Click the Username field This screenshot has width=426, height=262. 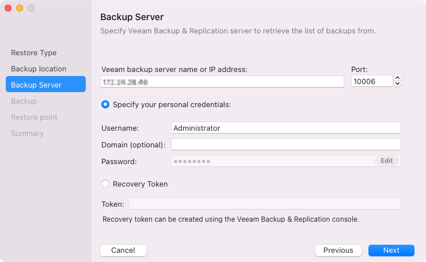[x=286, y=128]
